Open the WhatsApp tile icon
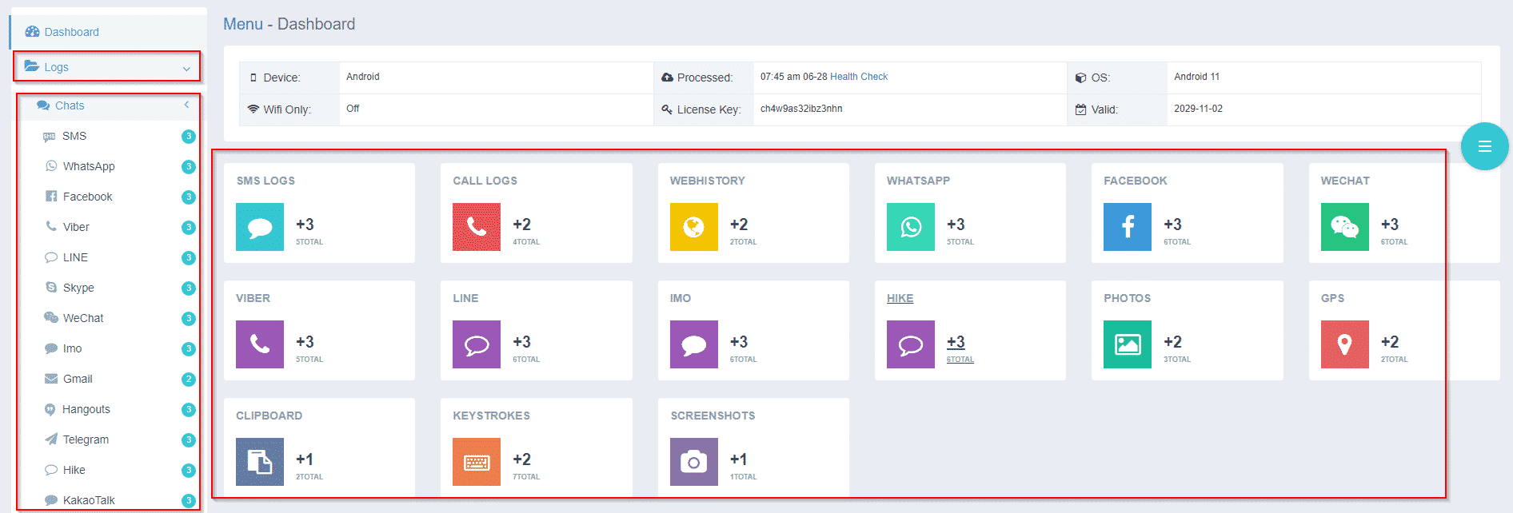This screenshot has height=513, width=1513. 910,227
